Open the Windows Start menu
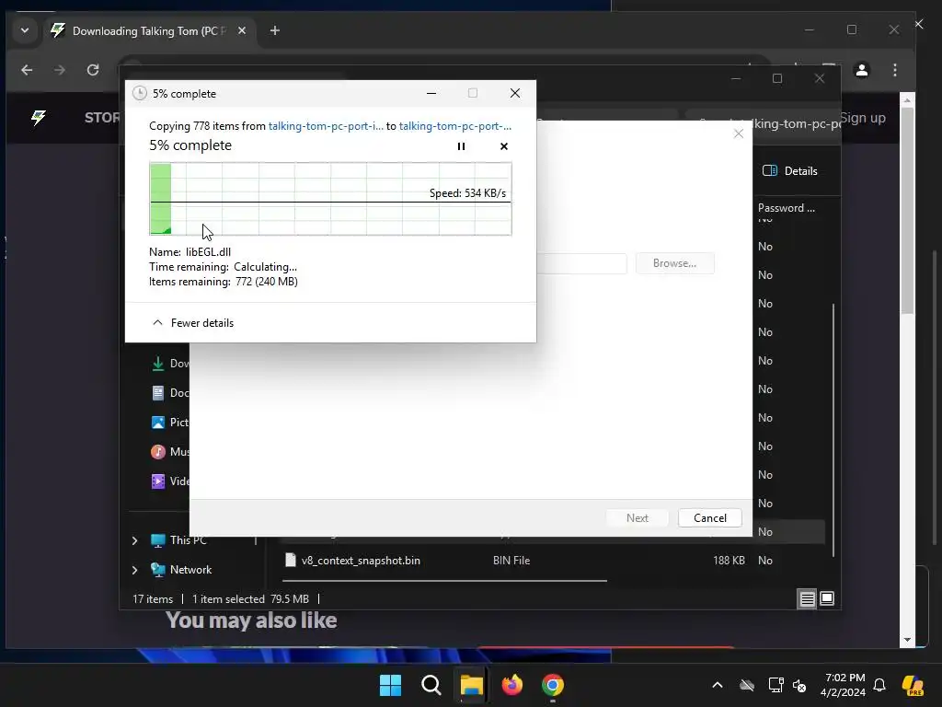 [390, 685]
